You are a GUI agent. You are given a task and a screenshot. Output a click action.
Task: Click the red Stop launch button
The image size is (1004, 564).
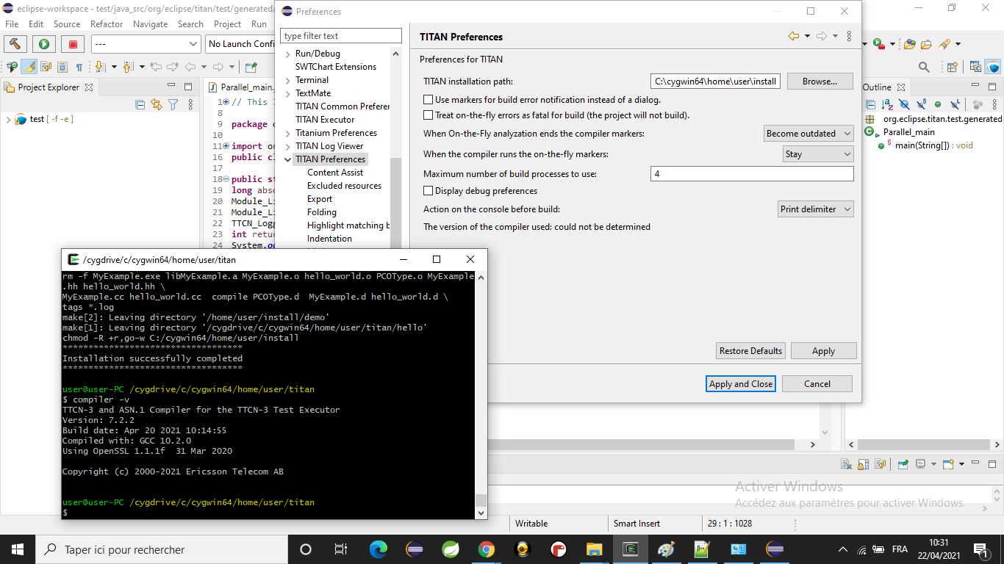(x=73, y=44)
